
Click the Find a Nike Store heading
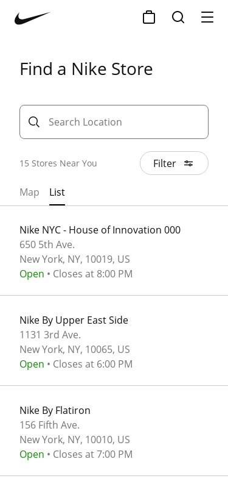86,69
